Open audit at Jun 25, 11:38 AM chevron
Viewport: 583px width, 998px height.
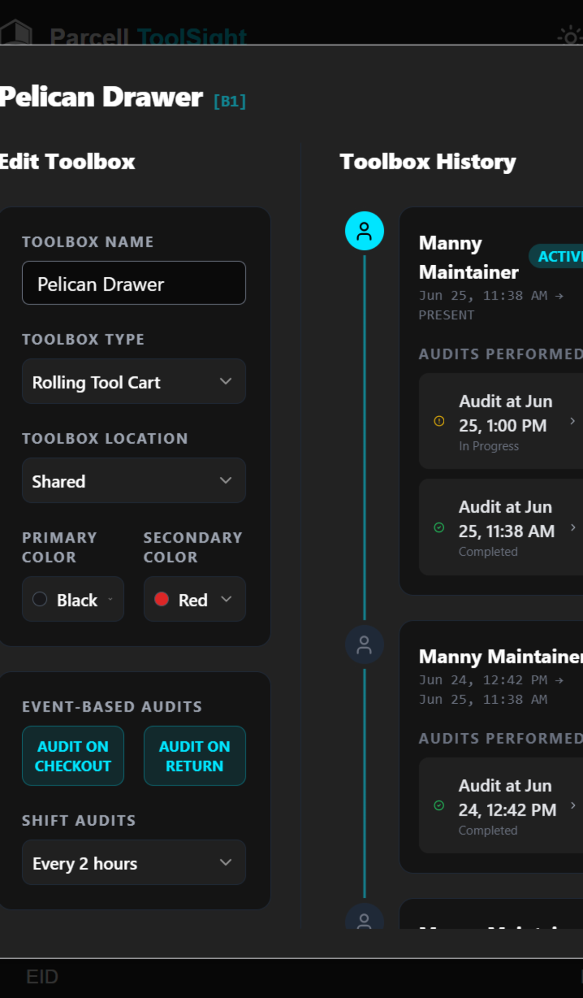[x=572, y=527]
